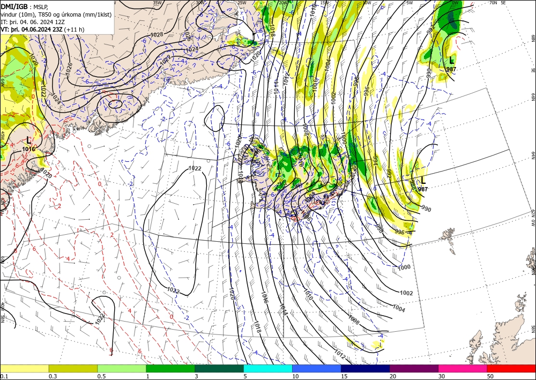Screen dimensions: 536x380
Task: Click the pink 30 mm legend swatch
Action: [463, 368]
